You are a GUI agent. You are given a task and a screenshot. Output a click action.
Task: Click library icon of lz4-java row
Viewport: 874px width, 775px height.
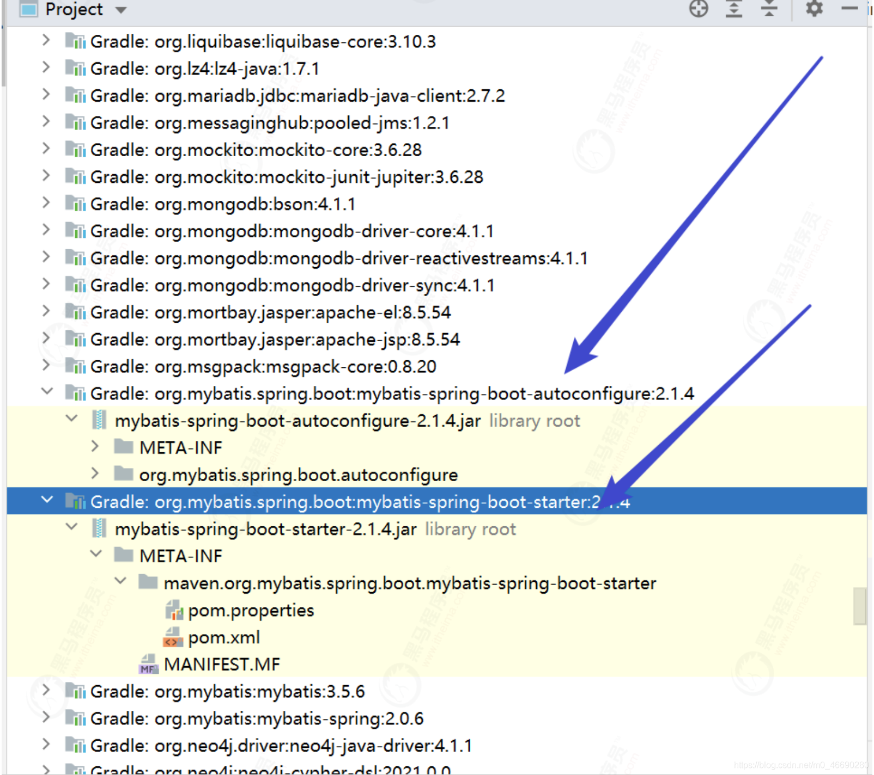pos(75,68)
